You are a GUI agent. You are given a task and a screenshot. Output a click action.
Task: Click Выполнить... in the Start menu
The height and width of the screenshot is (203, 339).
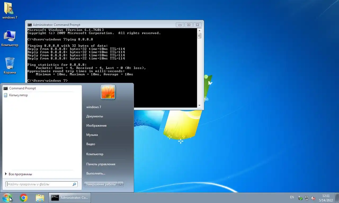click(96, 173)
